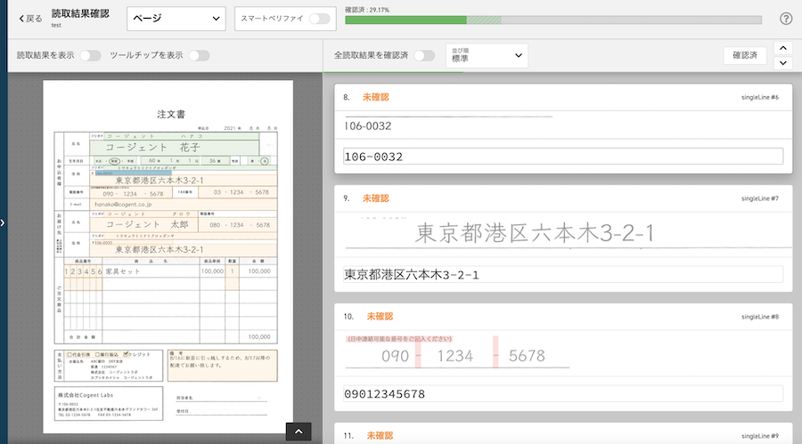Click the scroll-to-top chevron button
Screen dimensions: 802x444
pyautogui.click(x=299, y=432)
